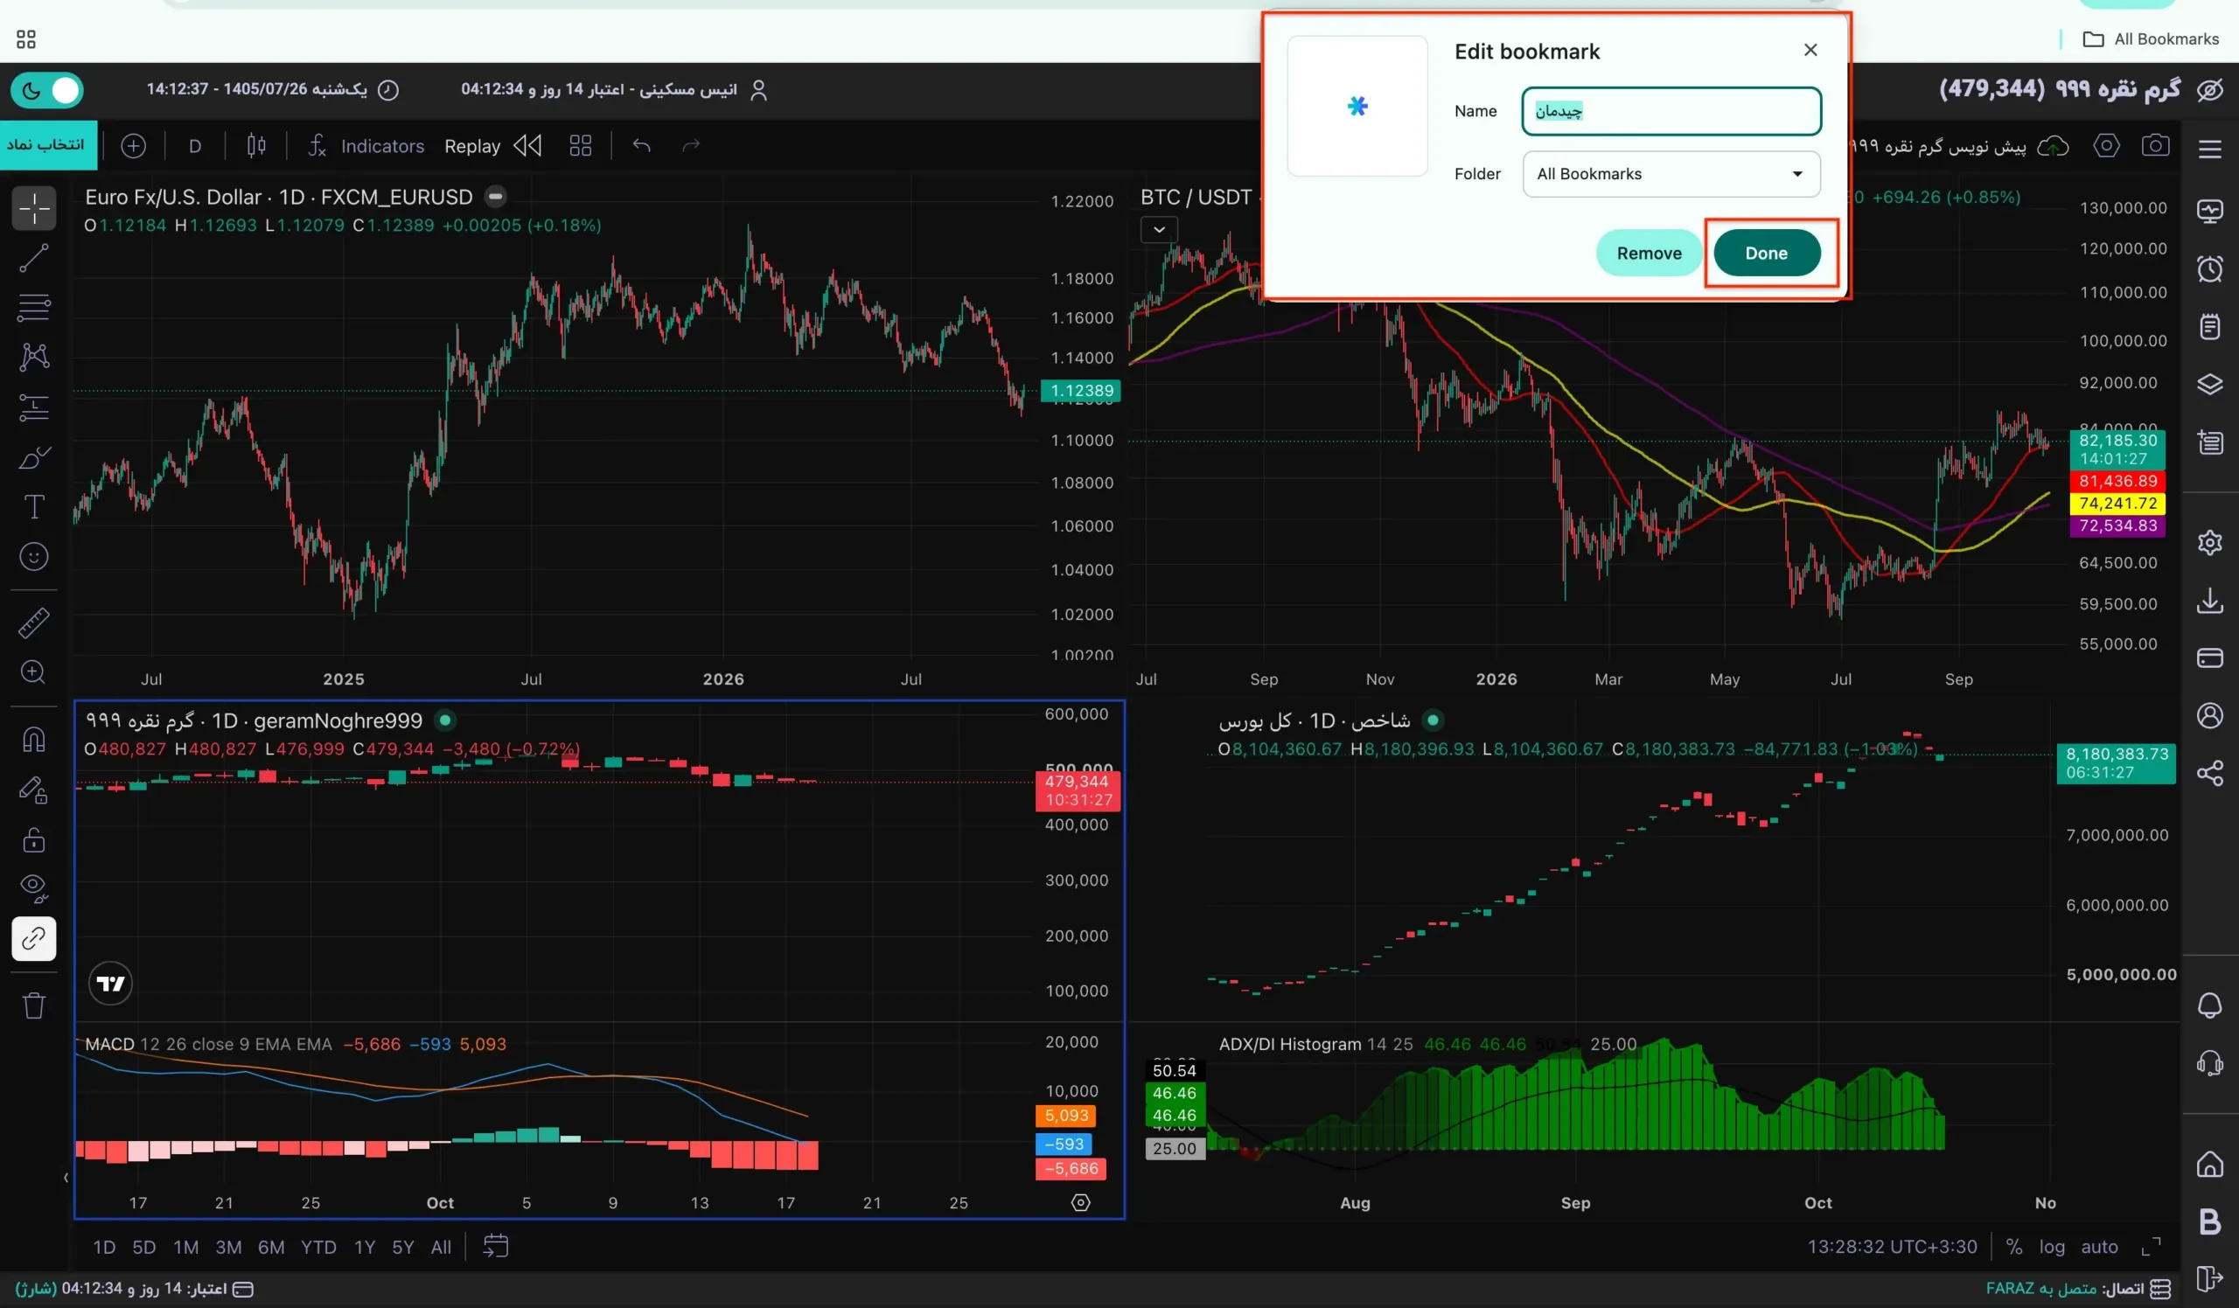Viewport: 2239px width, 1308px height.
Task: Toggle lock all drawings
Action: coord(34,839)
